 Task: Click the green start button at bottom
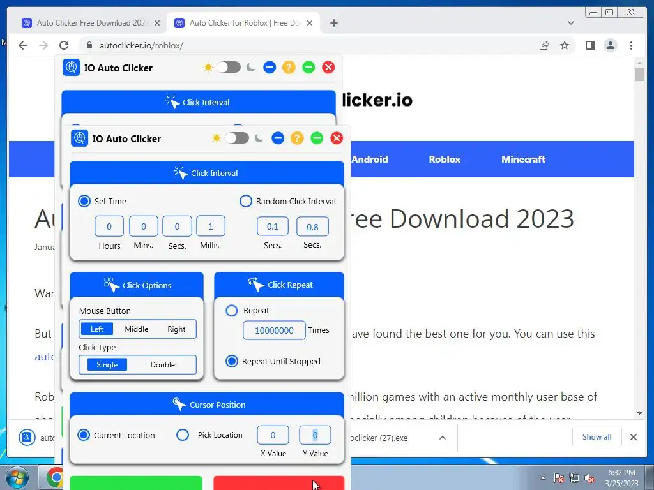point(136,483)
